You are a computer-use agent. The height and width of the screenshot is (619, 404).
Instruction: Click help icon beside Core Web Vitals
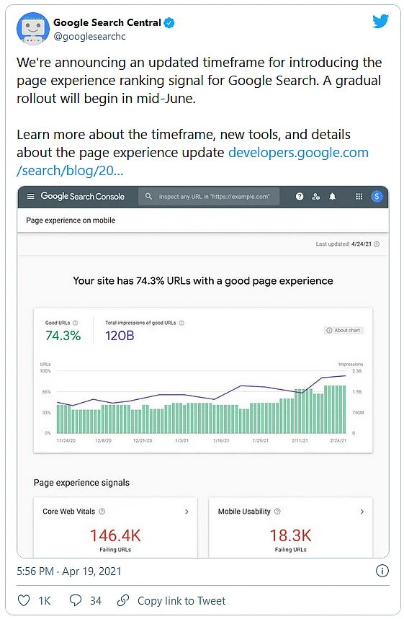pos(102,511)
